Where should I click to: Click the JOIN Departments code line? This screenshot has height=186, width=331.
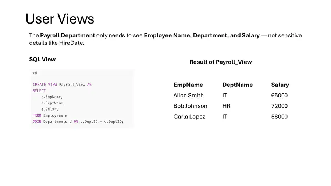(x=78, y=121)
